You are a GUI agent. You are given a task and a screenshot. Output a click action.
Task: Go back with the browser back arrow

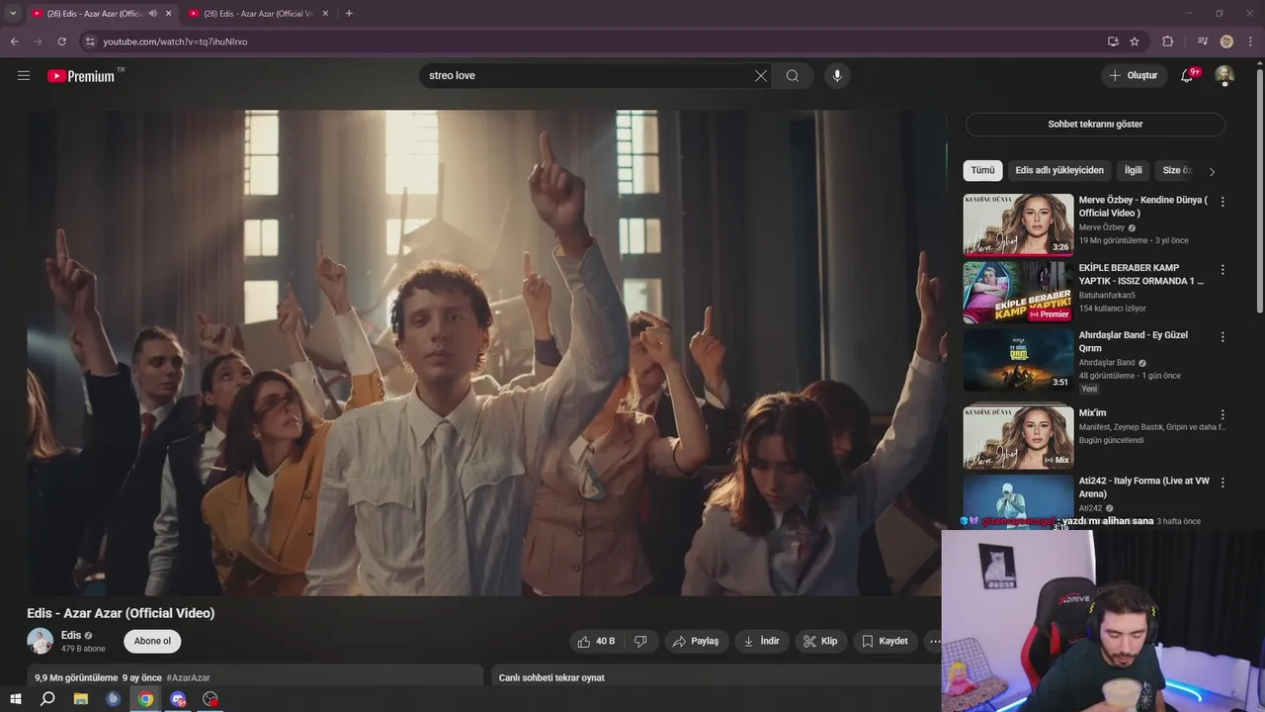coord(15,42)
